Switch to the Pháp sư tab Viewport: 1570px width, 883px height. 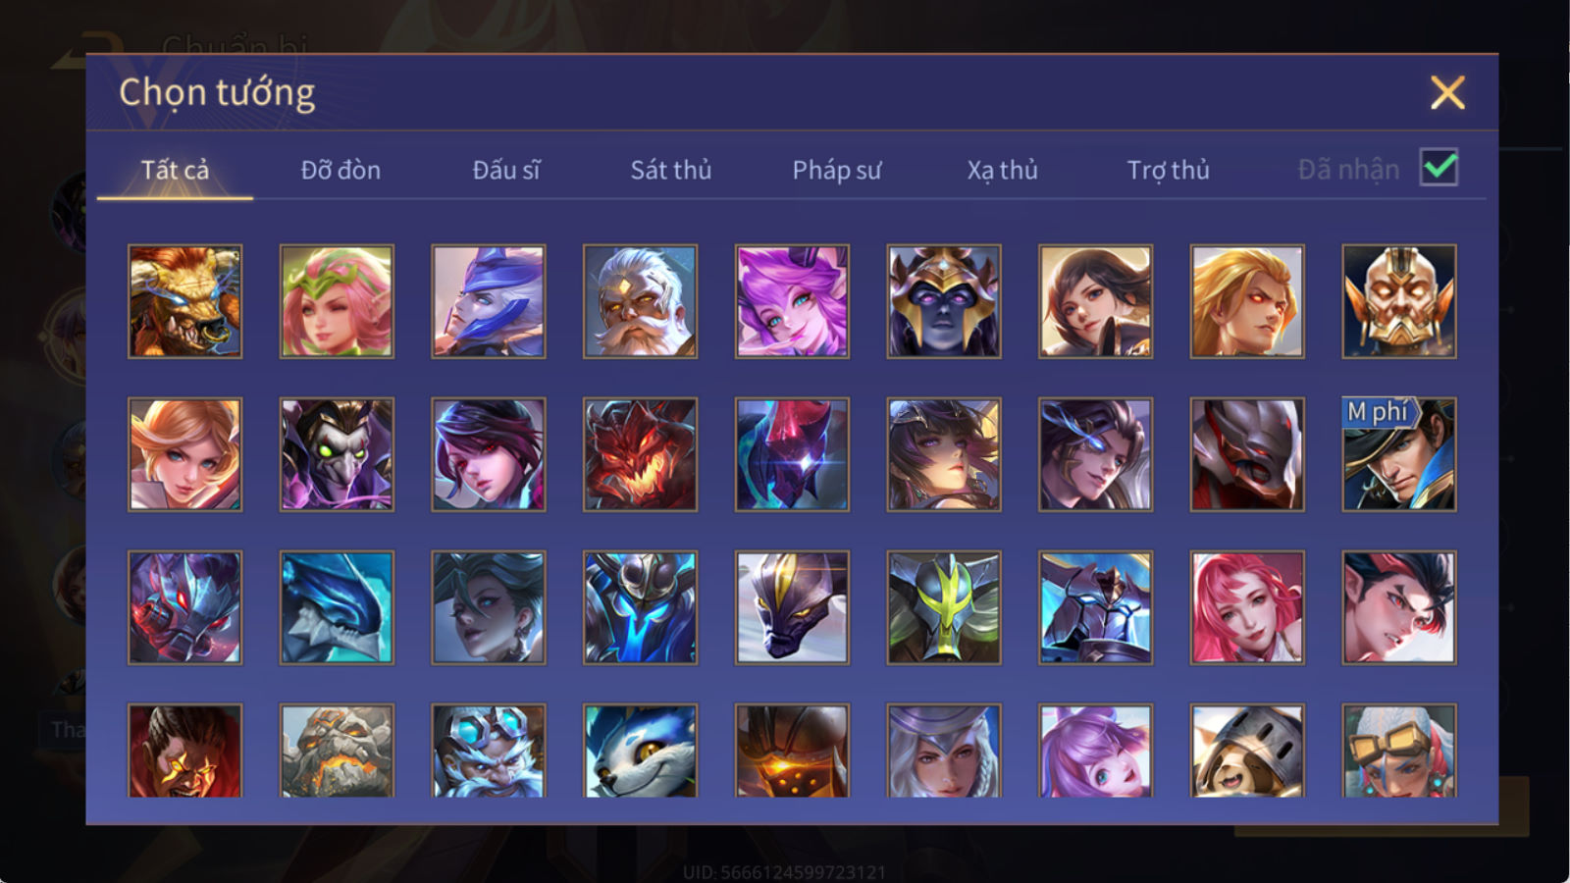pyautogui.click(x=837, y=170)
